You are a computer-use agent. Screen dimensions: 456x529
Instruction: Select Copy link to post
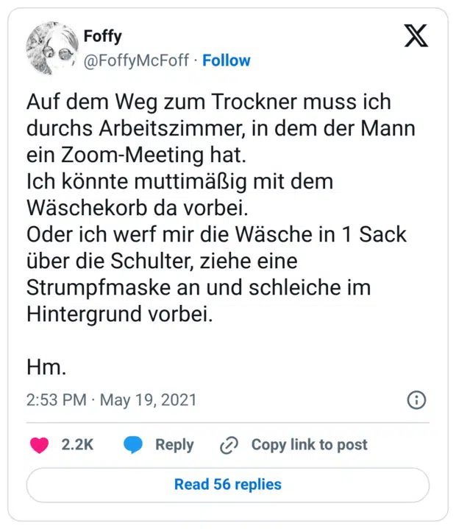[x=309, y=445]
